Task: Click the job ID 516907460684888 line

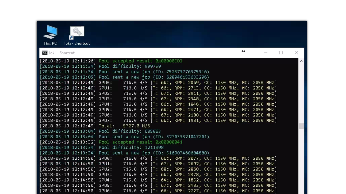Action: [125, 153]
